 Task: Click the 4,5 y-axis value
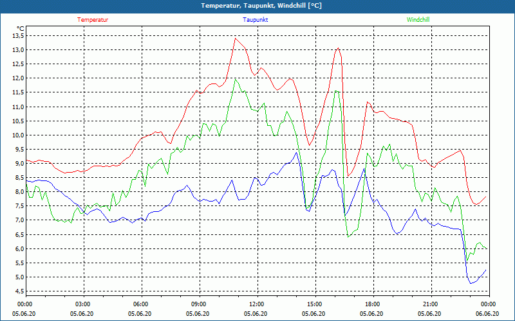[x=20, y=291]
